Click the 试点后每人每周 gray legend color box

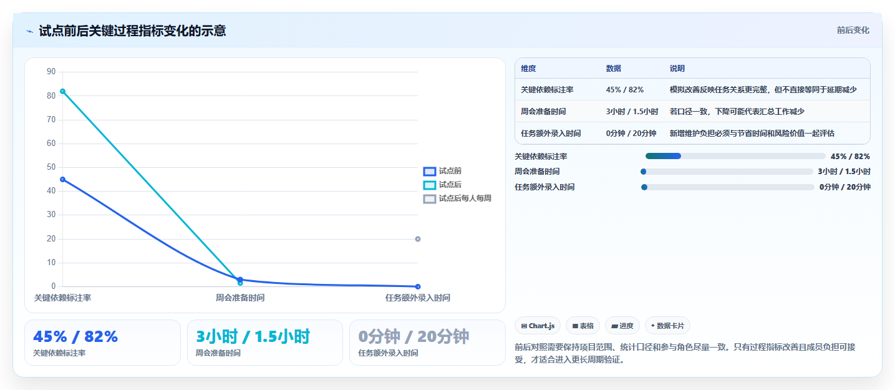(429, 198)
